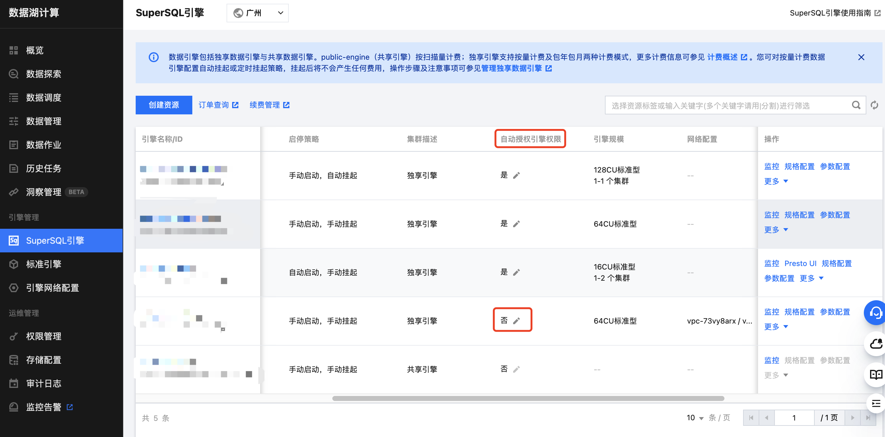885x437 pixels.
Task: Click pencil icon next to highlighted 否
Action: pos(516,321)
